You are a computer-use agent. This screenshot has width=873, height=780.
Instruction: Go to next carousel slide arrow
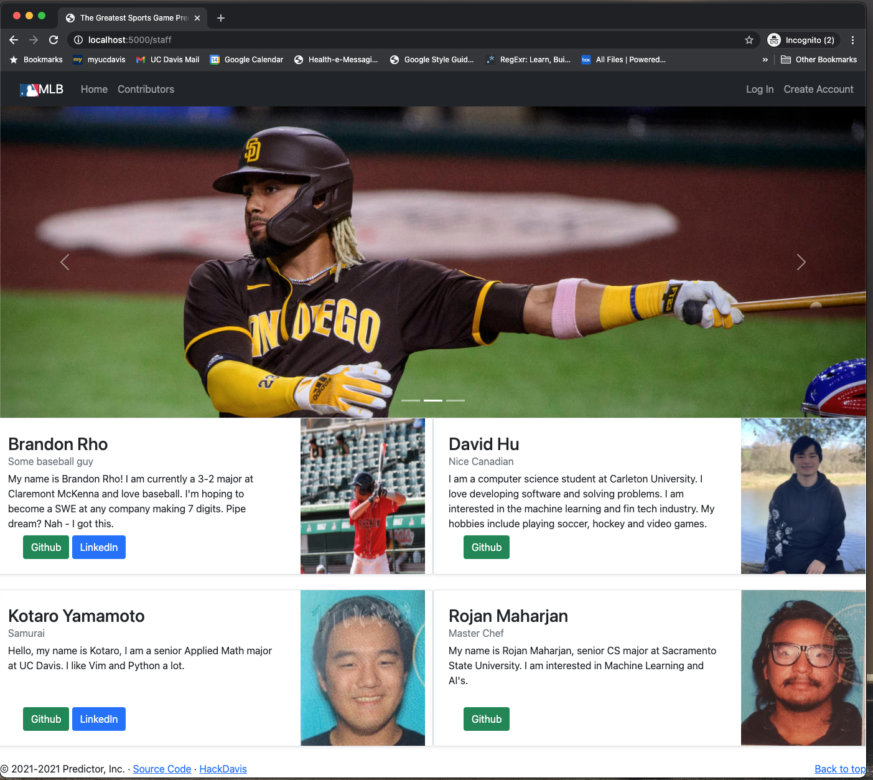(x=801, y=262)
